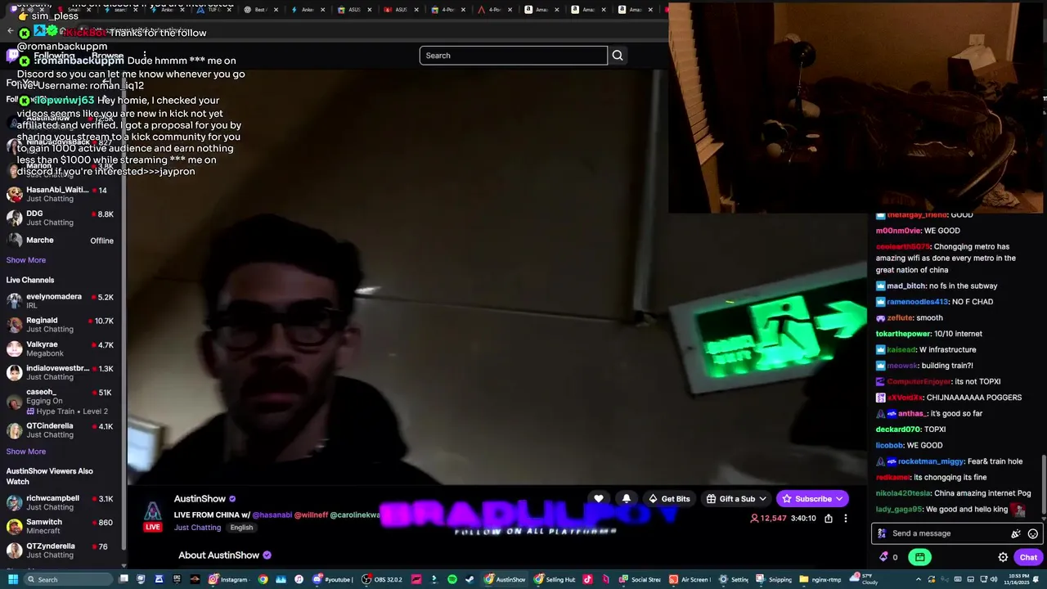Open HasanAbi_Waiting channel in sidebar
Screen dimensions: 1047x589
tap(62, 194)
